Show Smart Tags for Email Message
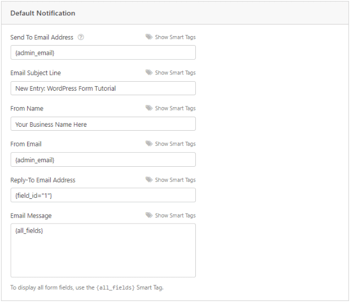The height and width of the screenshot is (302, 350). (x=175, y=216)
